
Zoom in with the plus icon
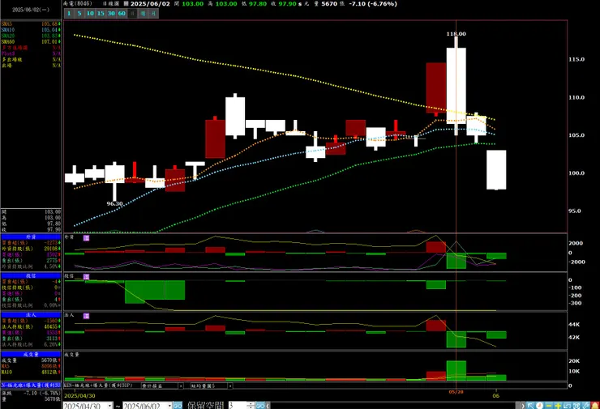[x=558, y=405]
